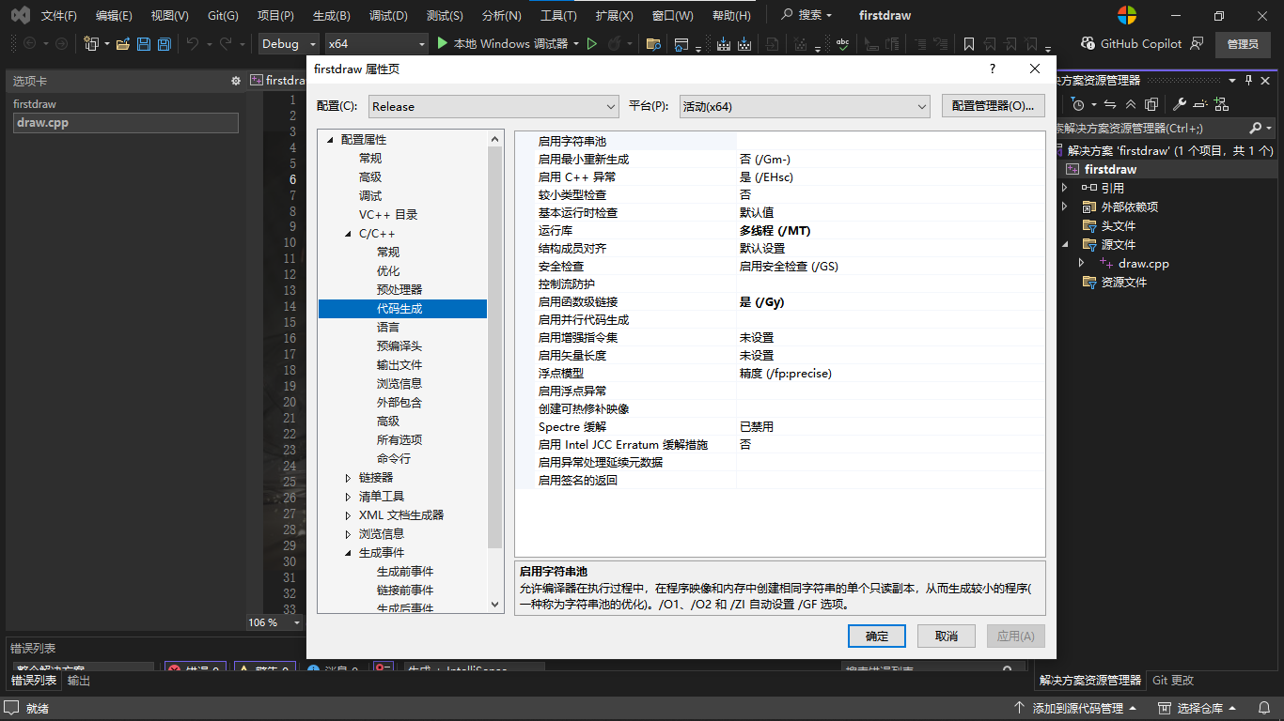Click the Save All icon on the toolbar
Image resolution: width=1284 pixels, height=721 pixels.
click(164, 42)
